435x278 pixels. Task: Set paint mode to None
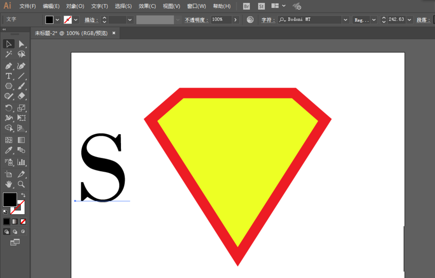pyautogui.click(x=23, y=222)
